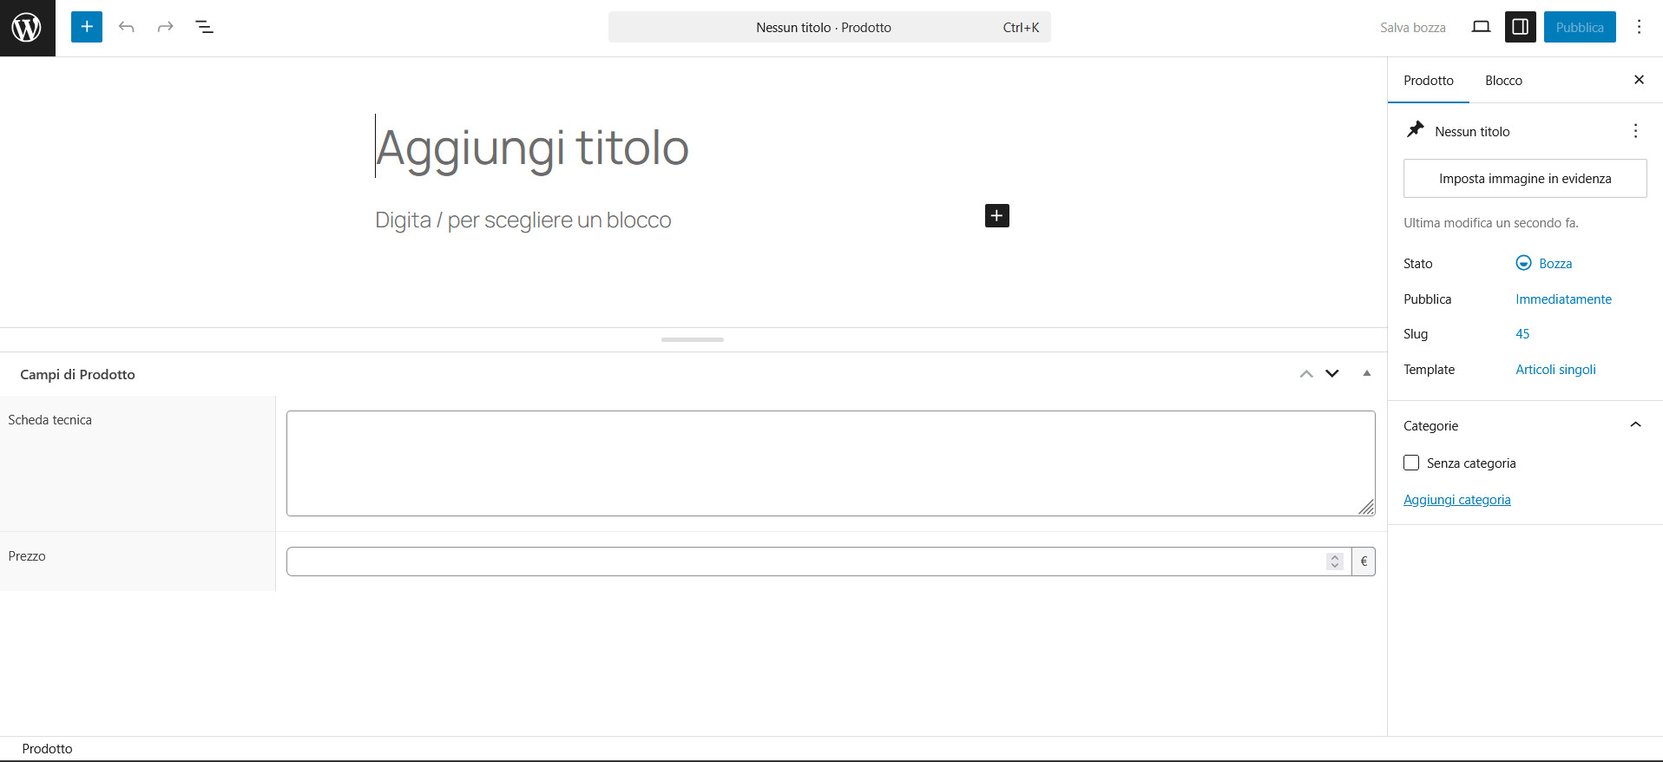Click Imposta immagine in evidenza button
Image resolution: width=1663 pixels, height=762 pixels.
[x=1525, y=178]
